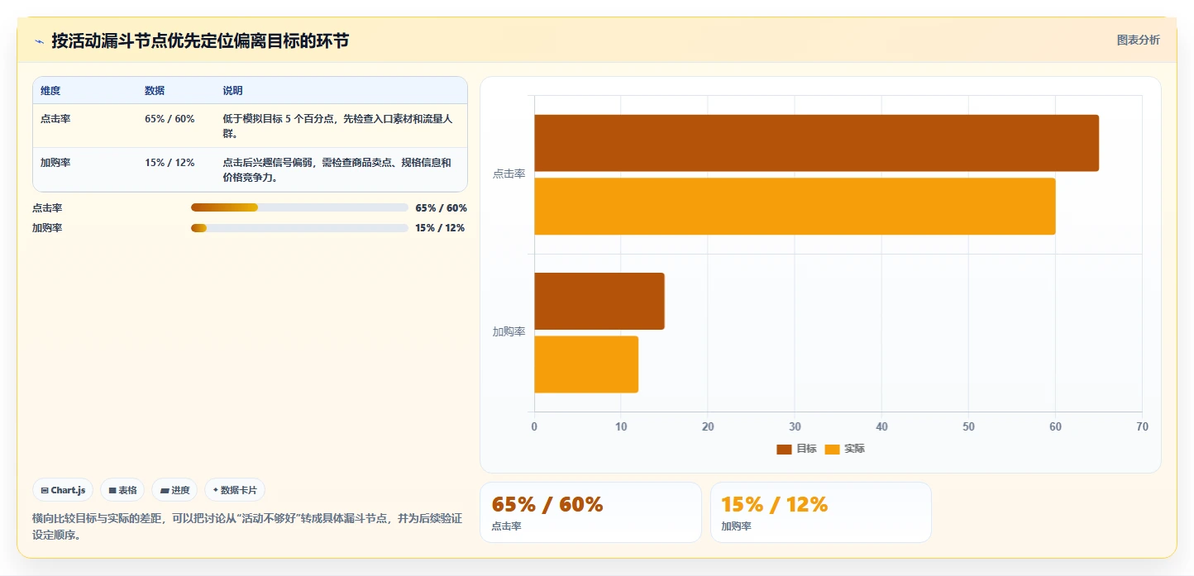Click the 维度 table column header
The height and width of the screenshot is (576, 1194).
click(x=50, y=91)
